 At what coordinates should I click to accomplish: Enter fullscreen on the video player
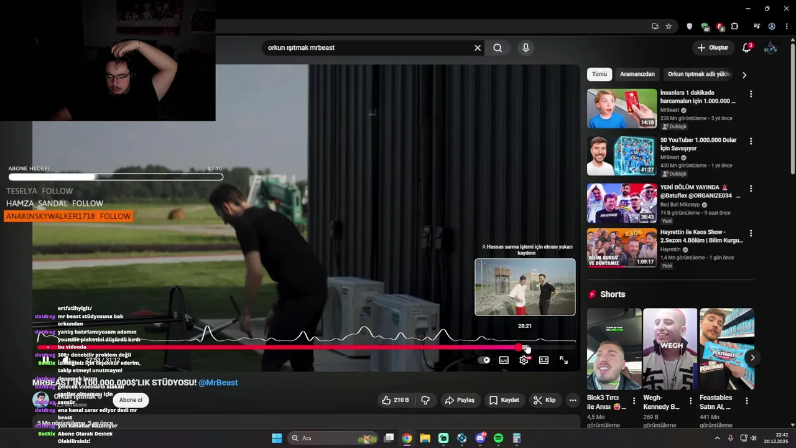563,360
